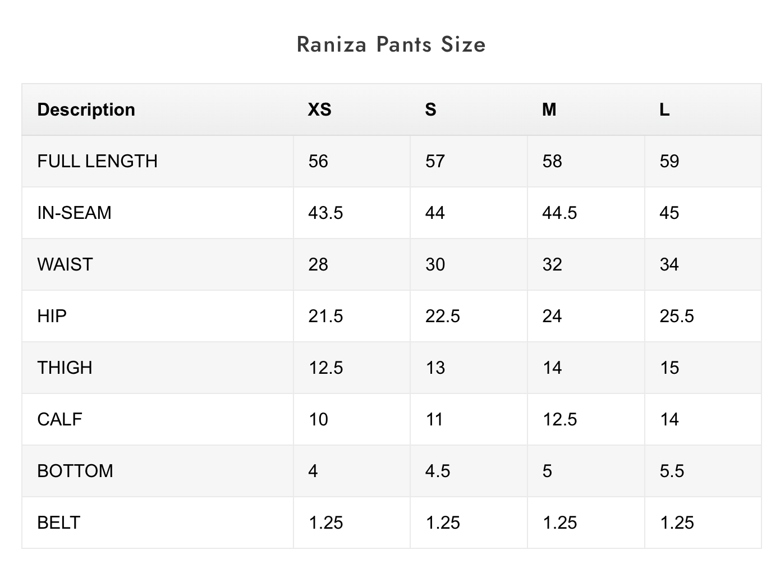Click the CALF row label
Viewport: 771px width, 568px height.
click(x=59, y=419)
